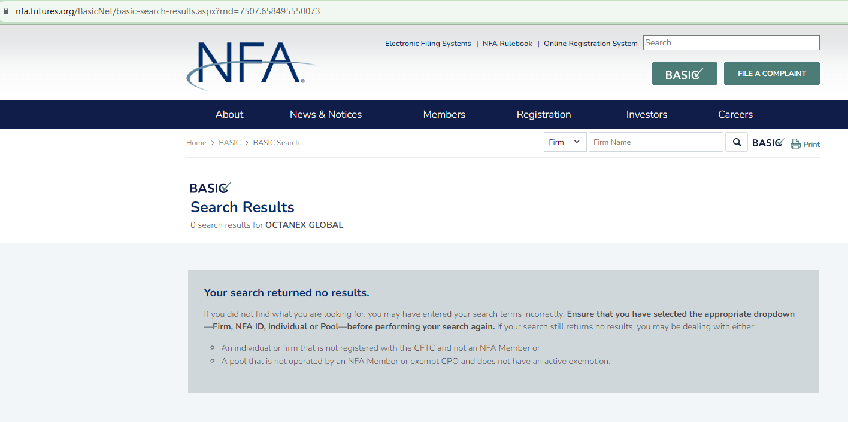This screenshot has height=422, width=848.
Task: Open the Electronic Filing Systems link
Action: coord(428,44)
